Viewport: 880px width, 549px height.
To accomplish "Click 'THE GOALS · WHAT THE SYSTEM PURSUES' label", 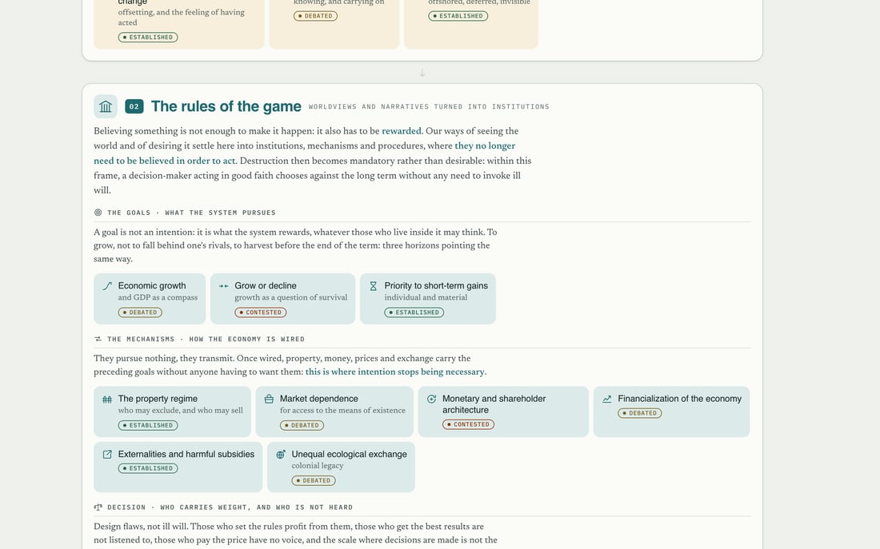I will coord(191,213).
